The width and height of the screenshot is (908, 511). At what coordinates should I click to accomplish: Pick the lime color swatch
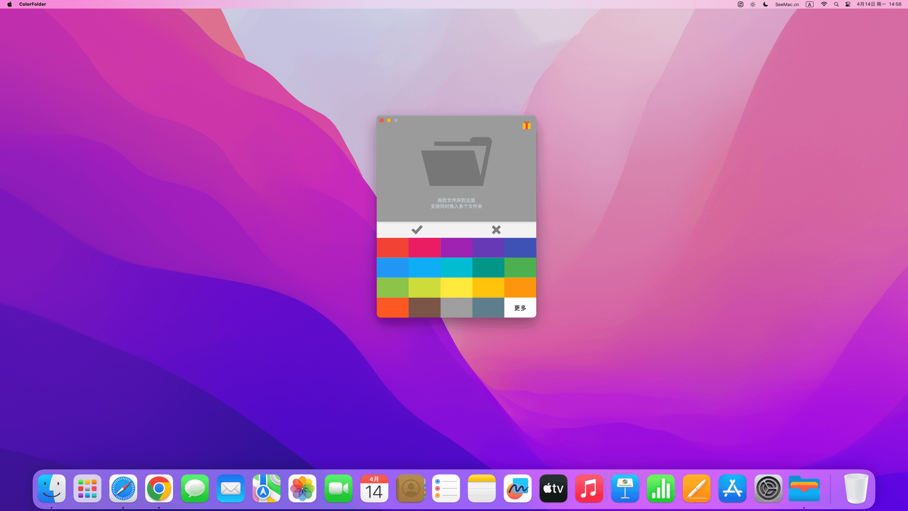pos(425,288)
